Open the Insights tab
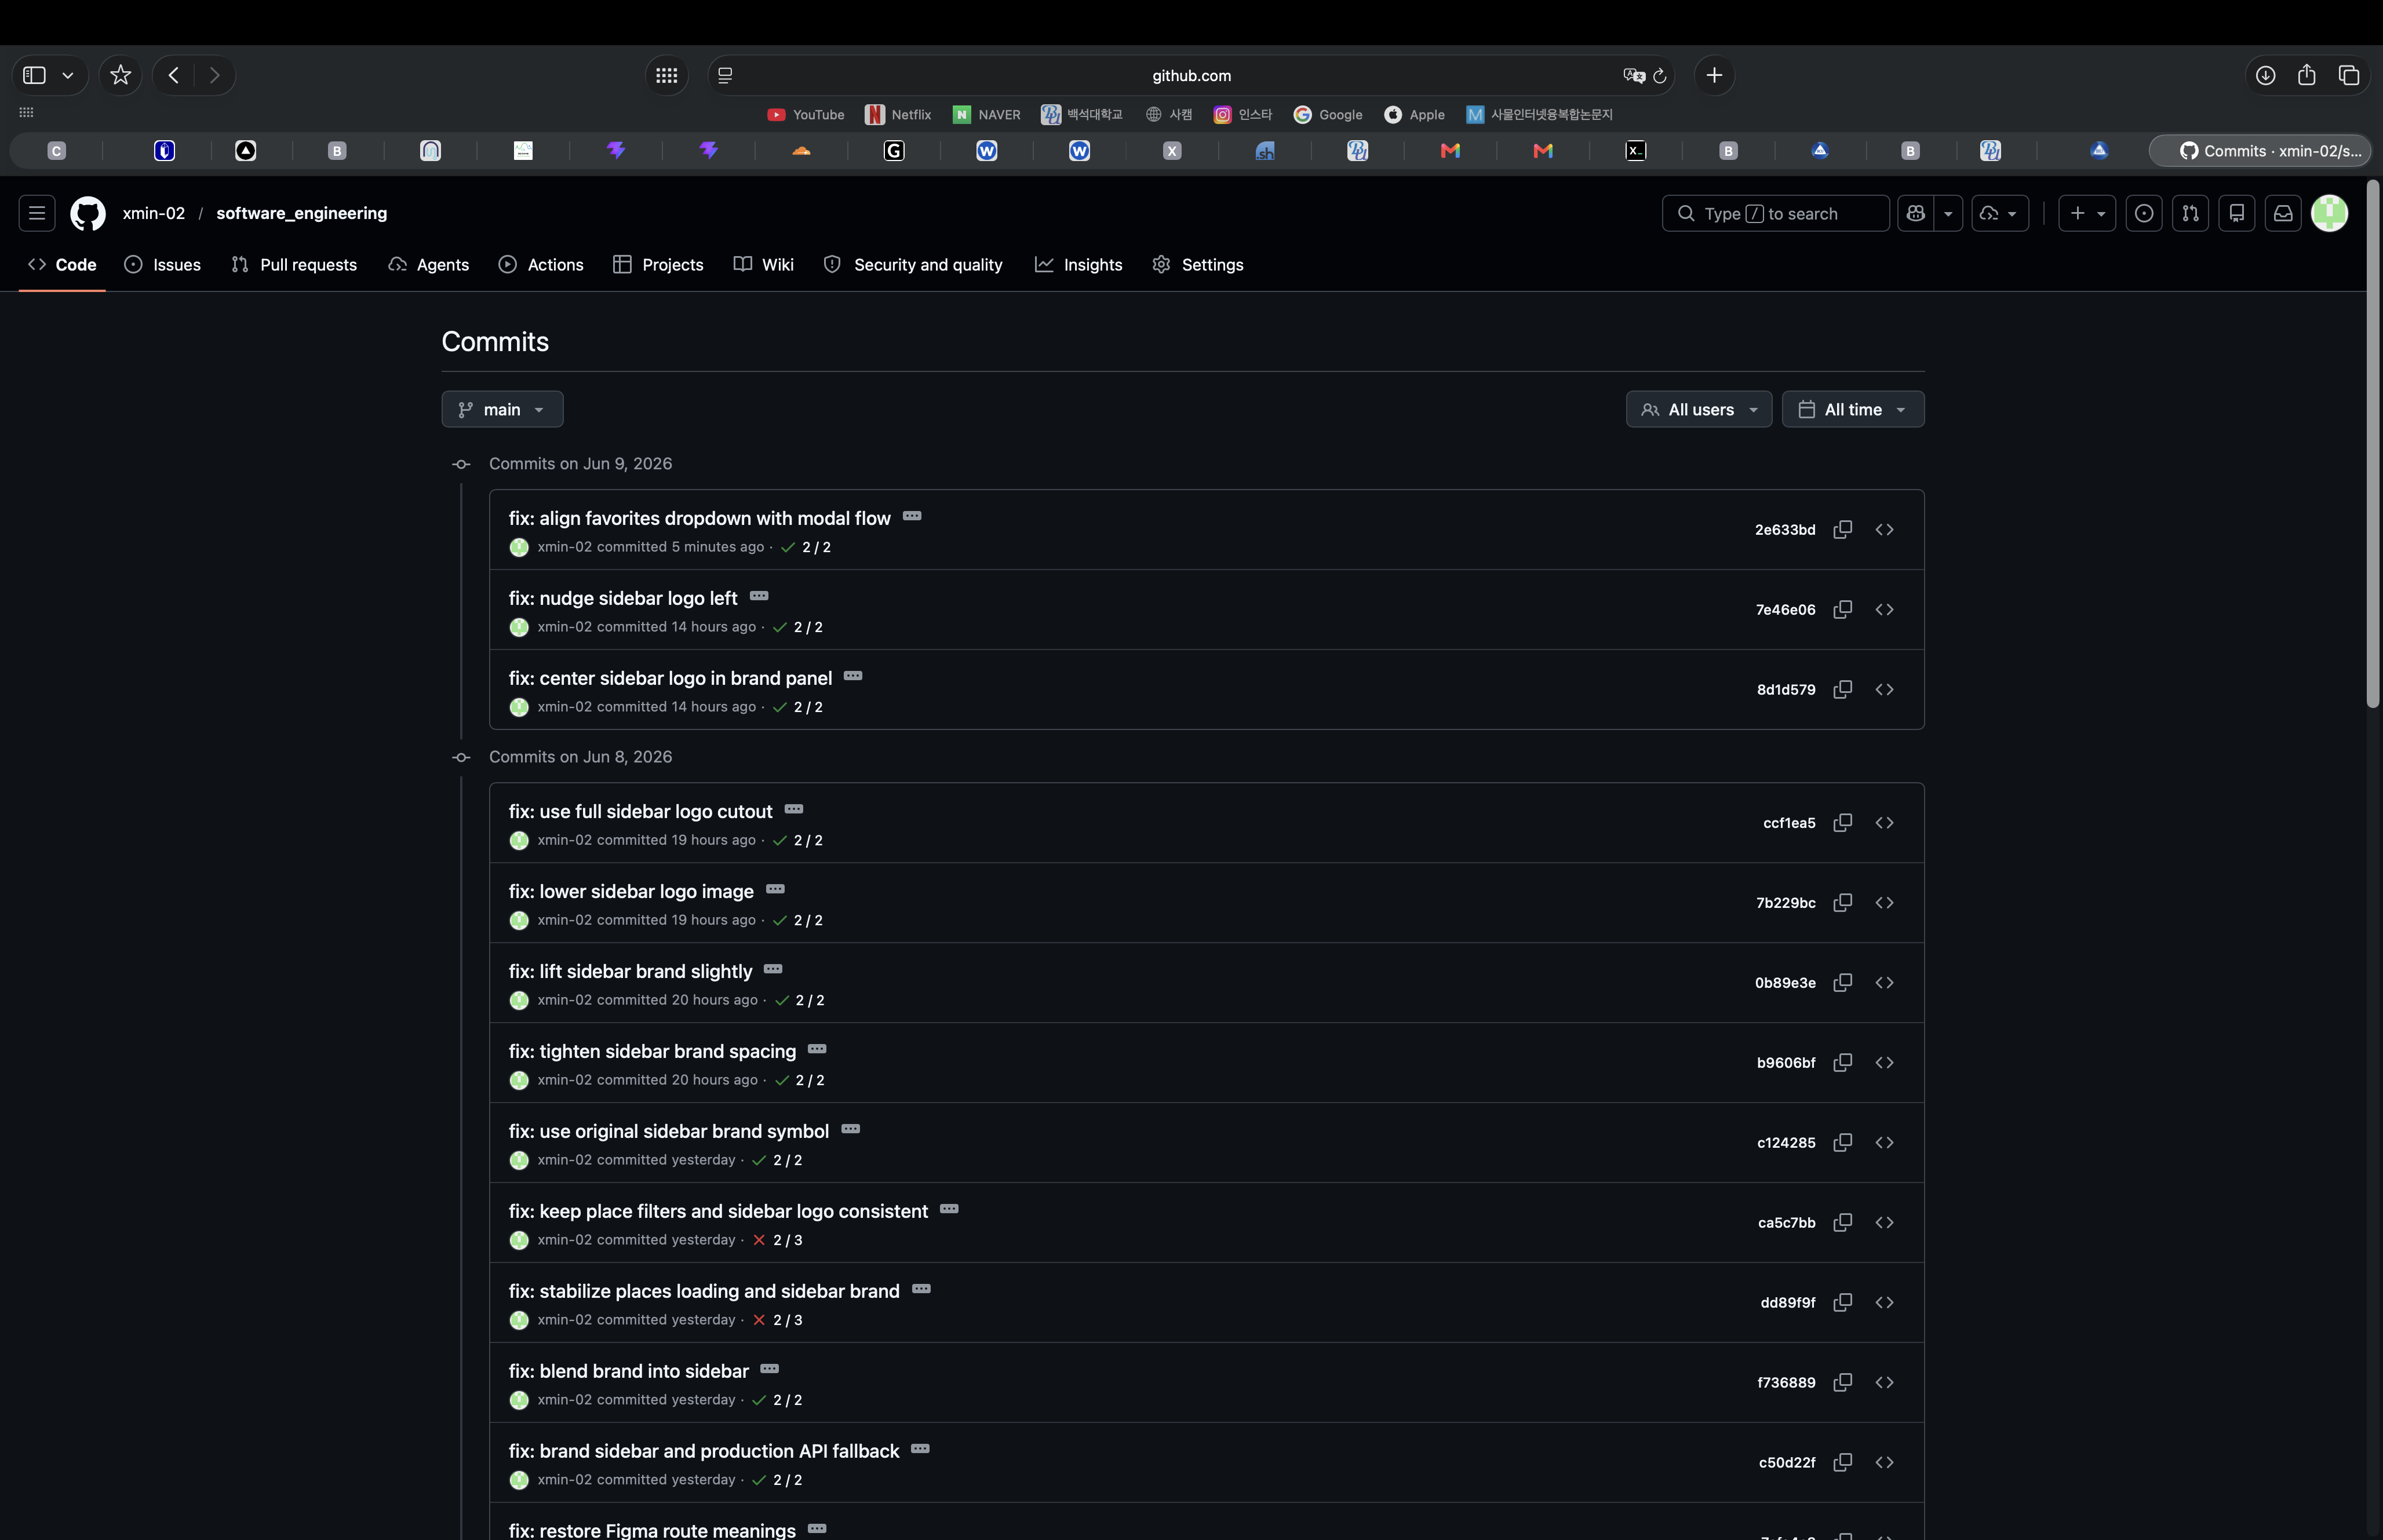Screen dimensions: 2383x1540 tap(1078, 264)
